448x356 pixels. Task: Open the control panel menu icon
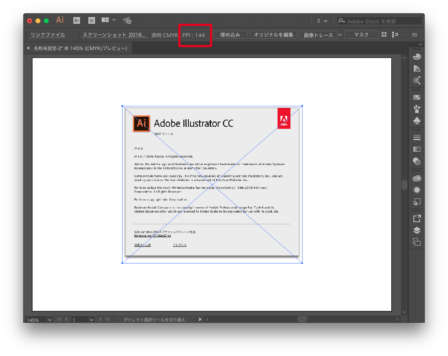click(x=415, y=35)
